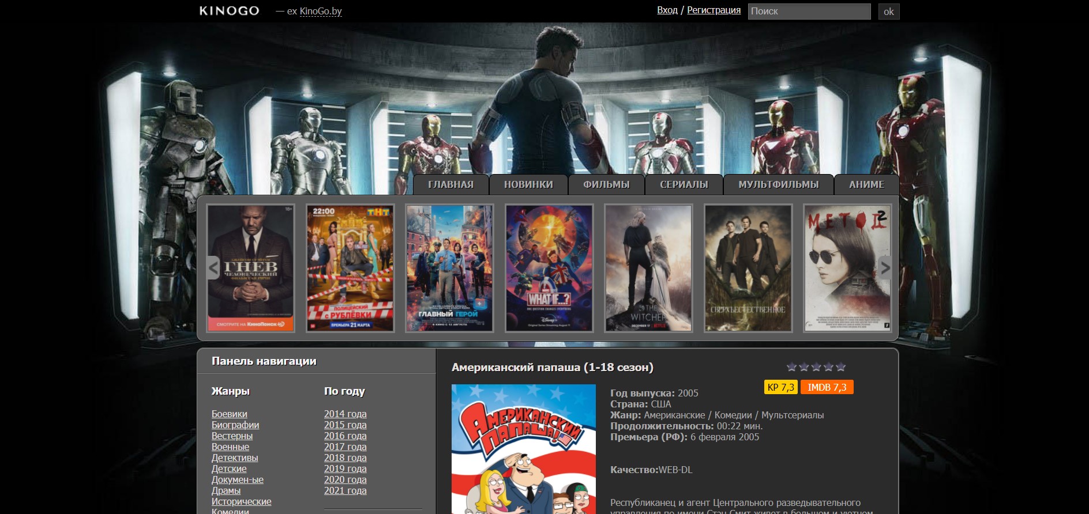Click the Качество: WEB-DL line

tap(651, 470)
